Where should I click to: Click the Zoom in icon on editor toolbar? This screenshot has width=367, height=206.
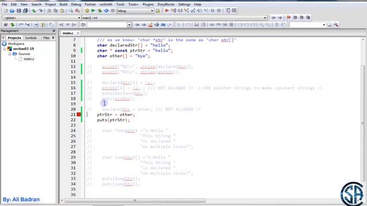[261, 25]
